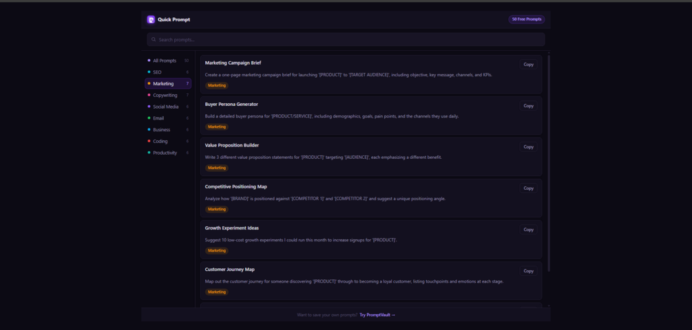Open the SEO category
Viewport: 692px width, 330px height.
click(168, 71)
